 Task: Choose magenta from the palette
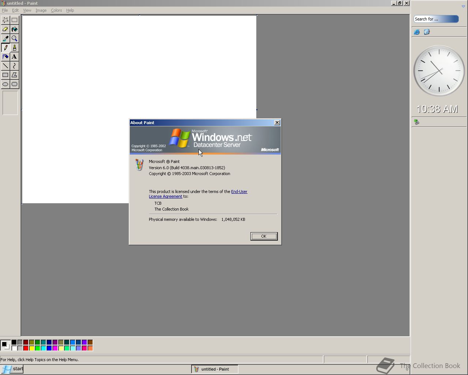point(55,348)
